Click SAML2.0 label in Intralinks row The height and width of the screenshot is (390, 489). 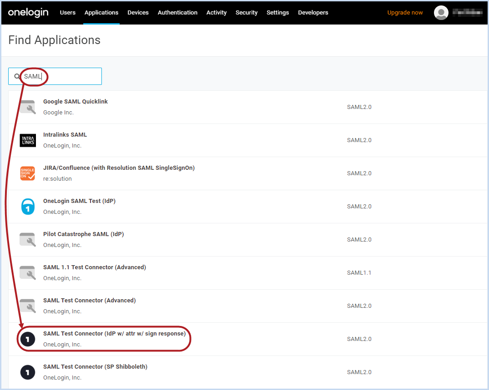click(x=359, y=140)
